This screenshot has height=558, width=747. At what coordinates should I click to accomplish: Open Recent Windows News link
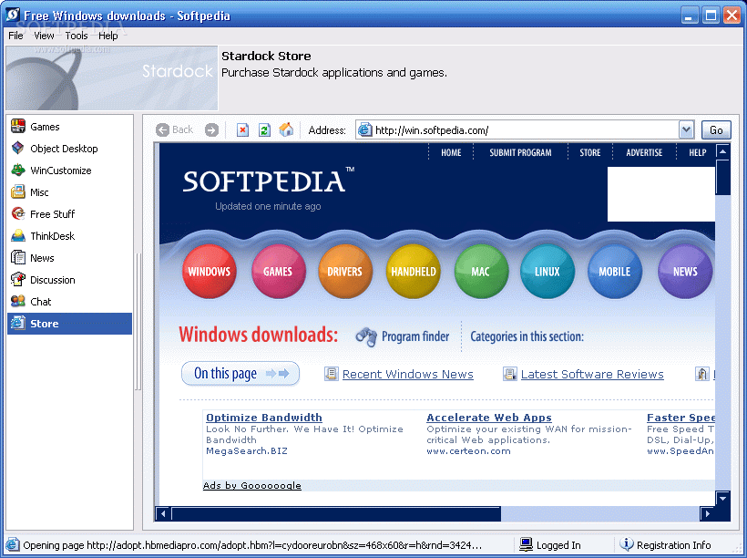[408, 375]
